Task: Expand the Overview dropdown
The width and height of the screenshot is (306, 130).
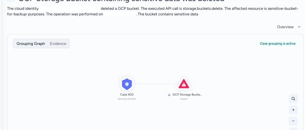Action: click(289, 27)
